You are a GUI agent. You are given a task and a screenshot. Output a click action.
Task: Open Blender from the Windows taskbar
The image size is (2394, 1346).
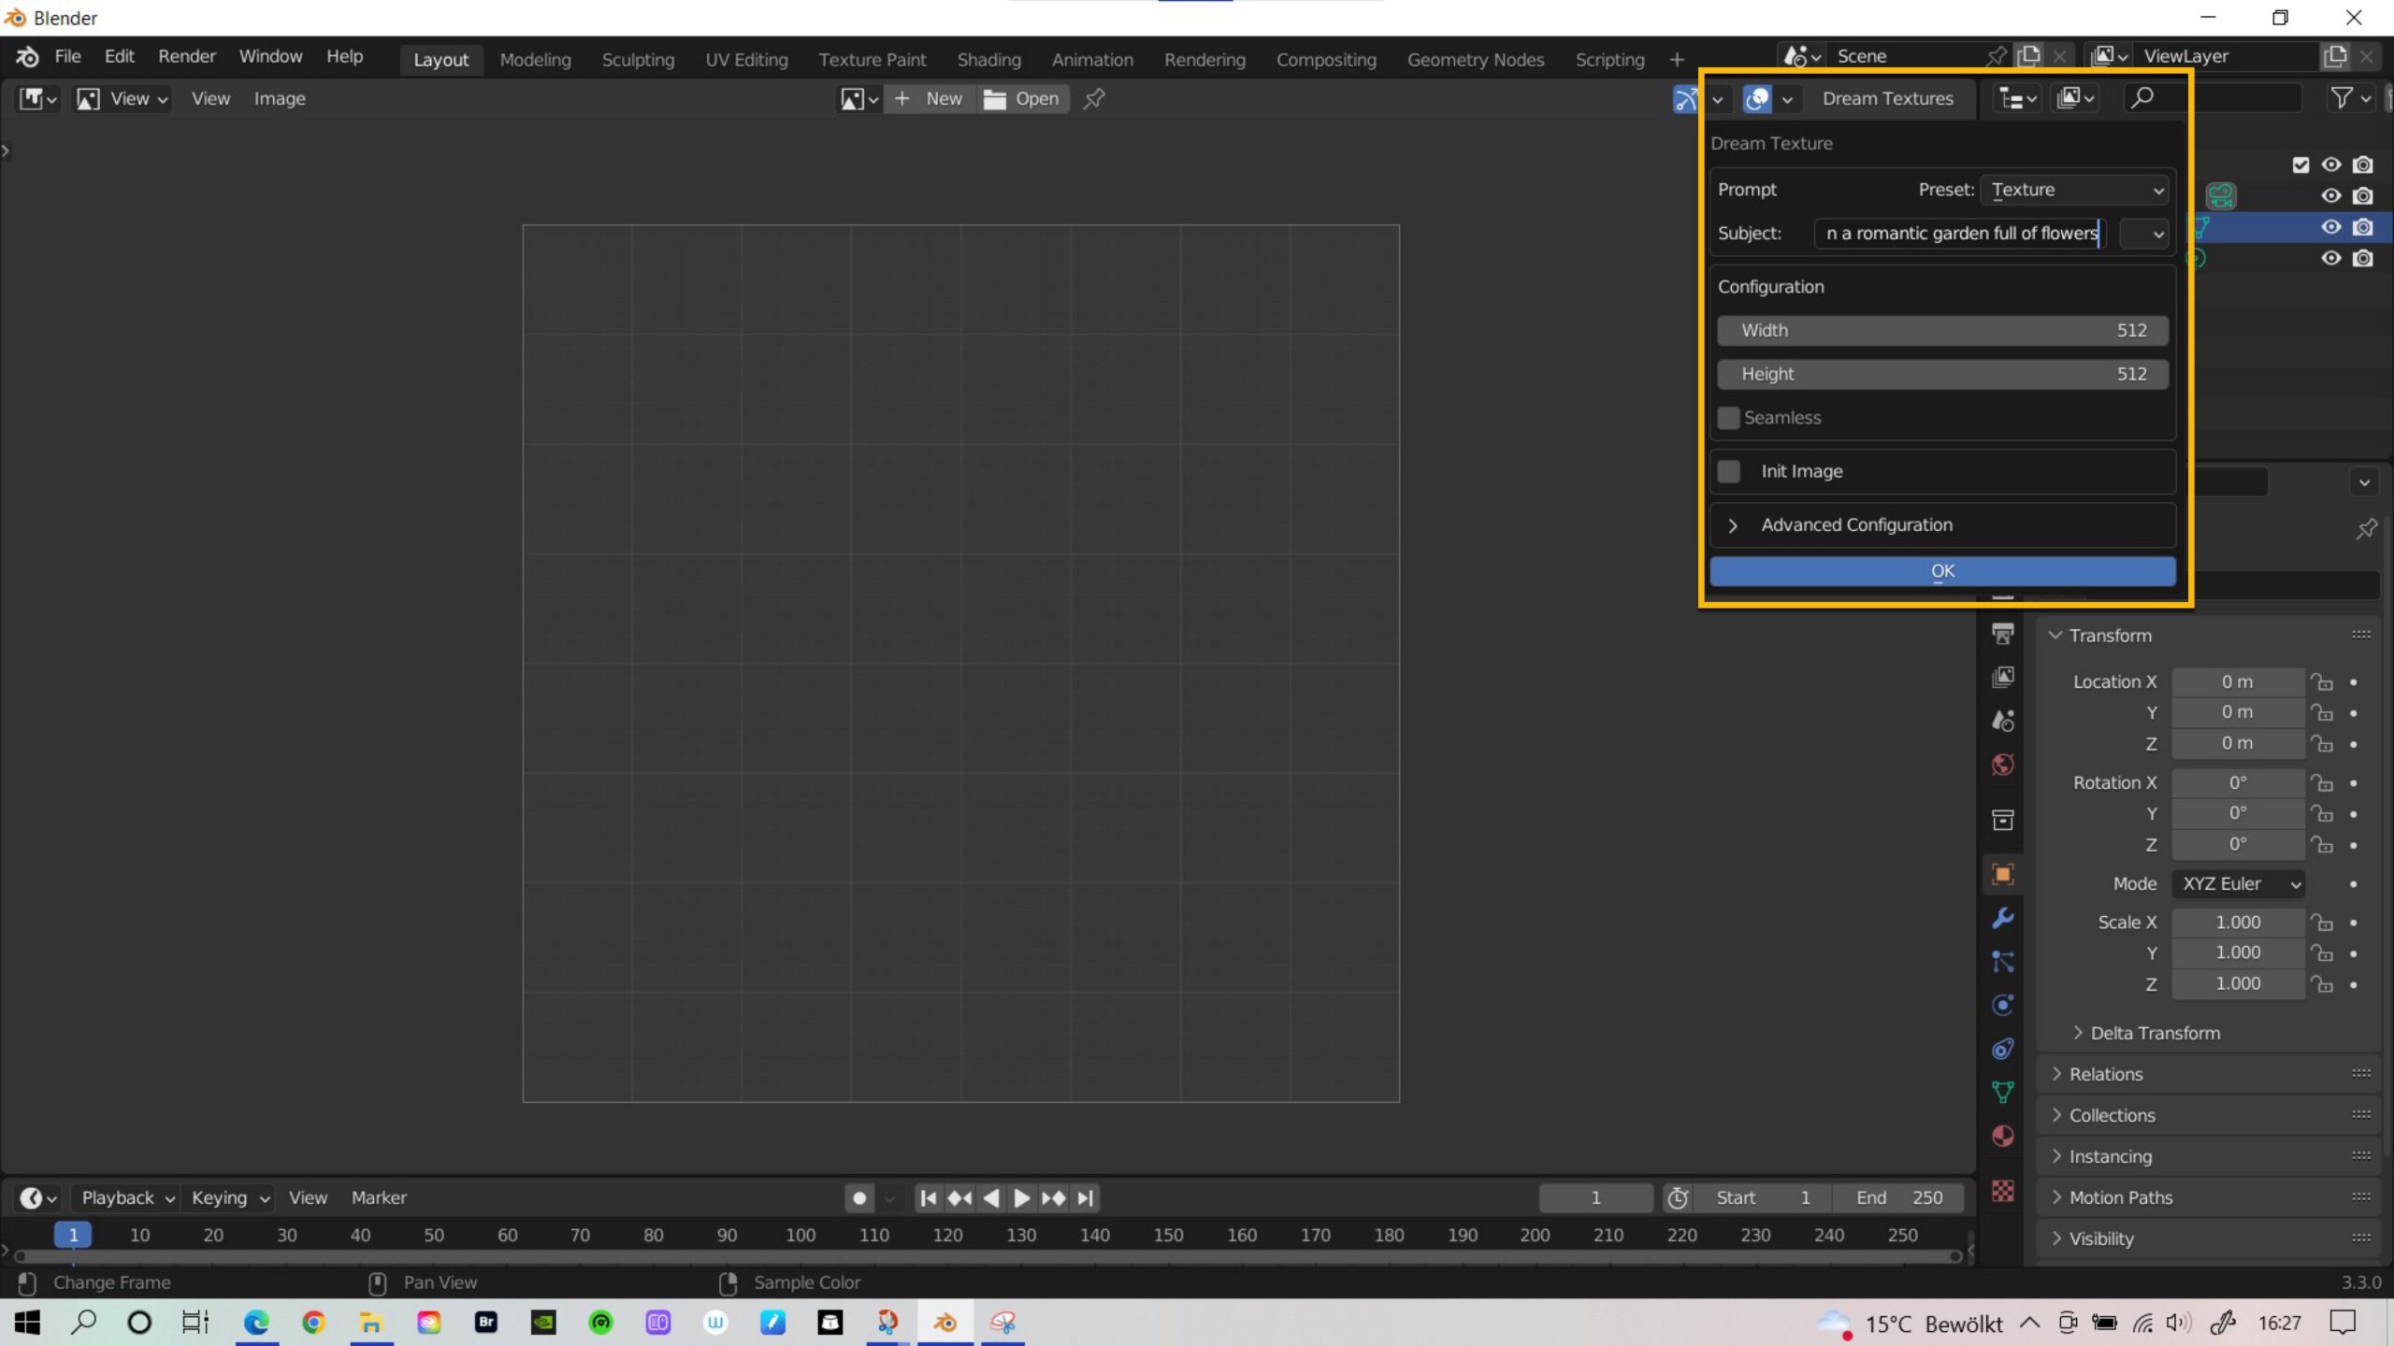point(945,1322)
